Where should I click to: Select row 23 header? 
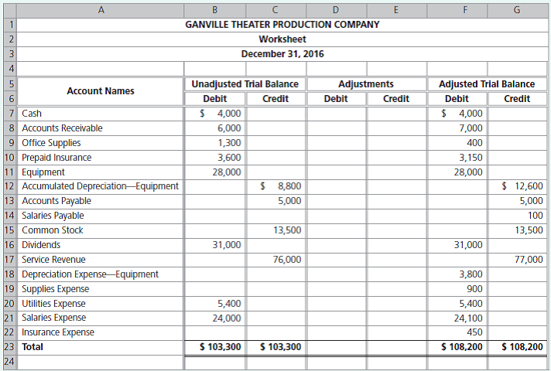point(11,347)
